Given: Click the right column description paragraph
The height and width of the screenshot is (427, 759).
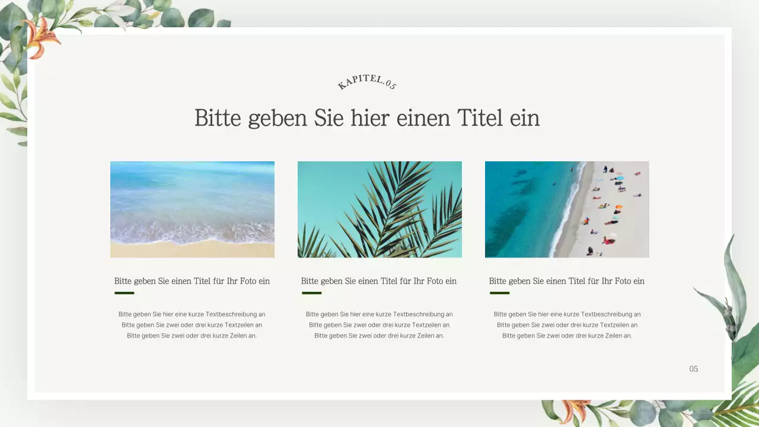Looking at the screenshot, I should [567, 324].
